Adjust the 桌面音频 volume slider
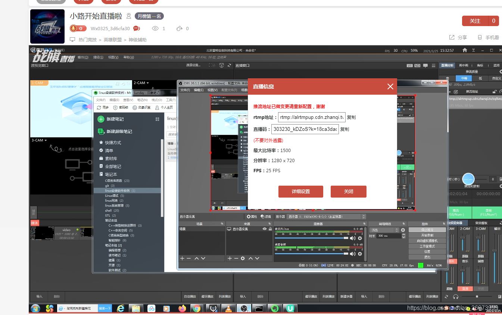Screen dimensions: 502x315 click(x=312, y=254)
